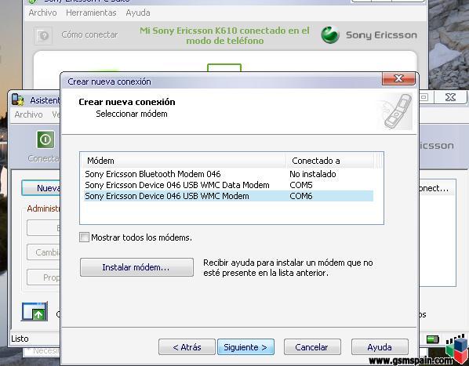The height and width of the screenshot is (366, 469).
Task: Click the Cómo conectar label
Action: point(89,34)
